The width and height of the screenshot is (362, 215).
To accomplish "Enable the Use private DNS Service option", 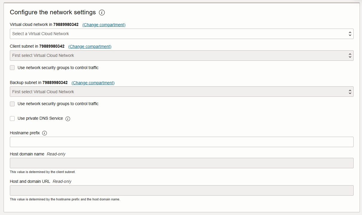I will coord(12,118).
